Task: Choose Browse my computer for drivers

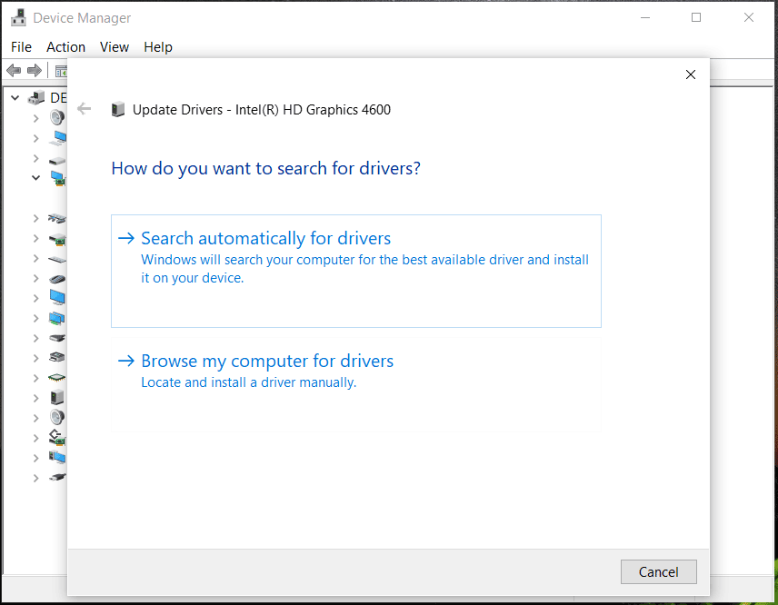Action: (x=267, y=362)
